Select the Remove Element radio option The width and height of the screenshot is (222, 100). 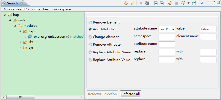(90, 22)
